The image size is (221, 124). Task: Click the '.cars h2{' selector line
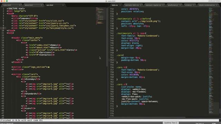point(122,68)
